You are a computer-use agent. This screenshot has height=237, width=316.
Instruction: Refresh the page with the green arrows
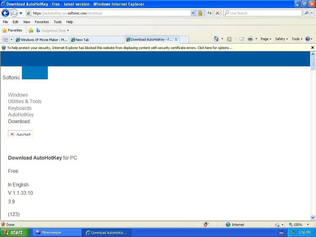pyautogui.click(x=210, y=13)
